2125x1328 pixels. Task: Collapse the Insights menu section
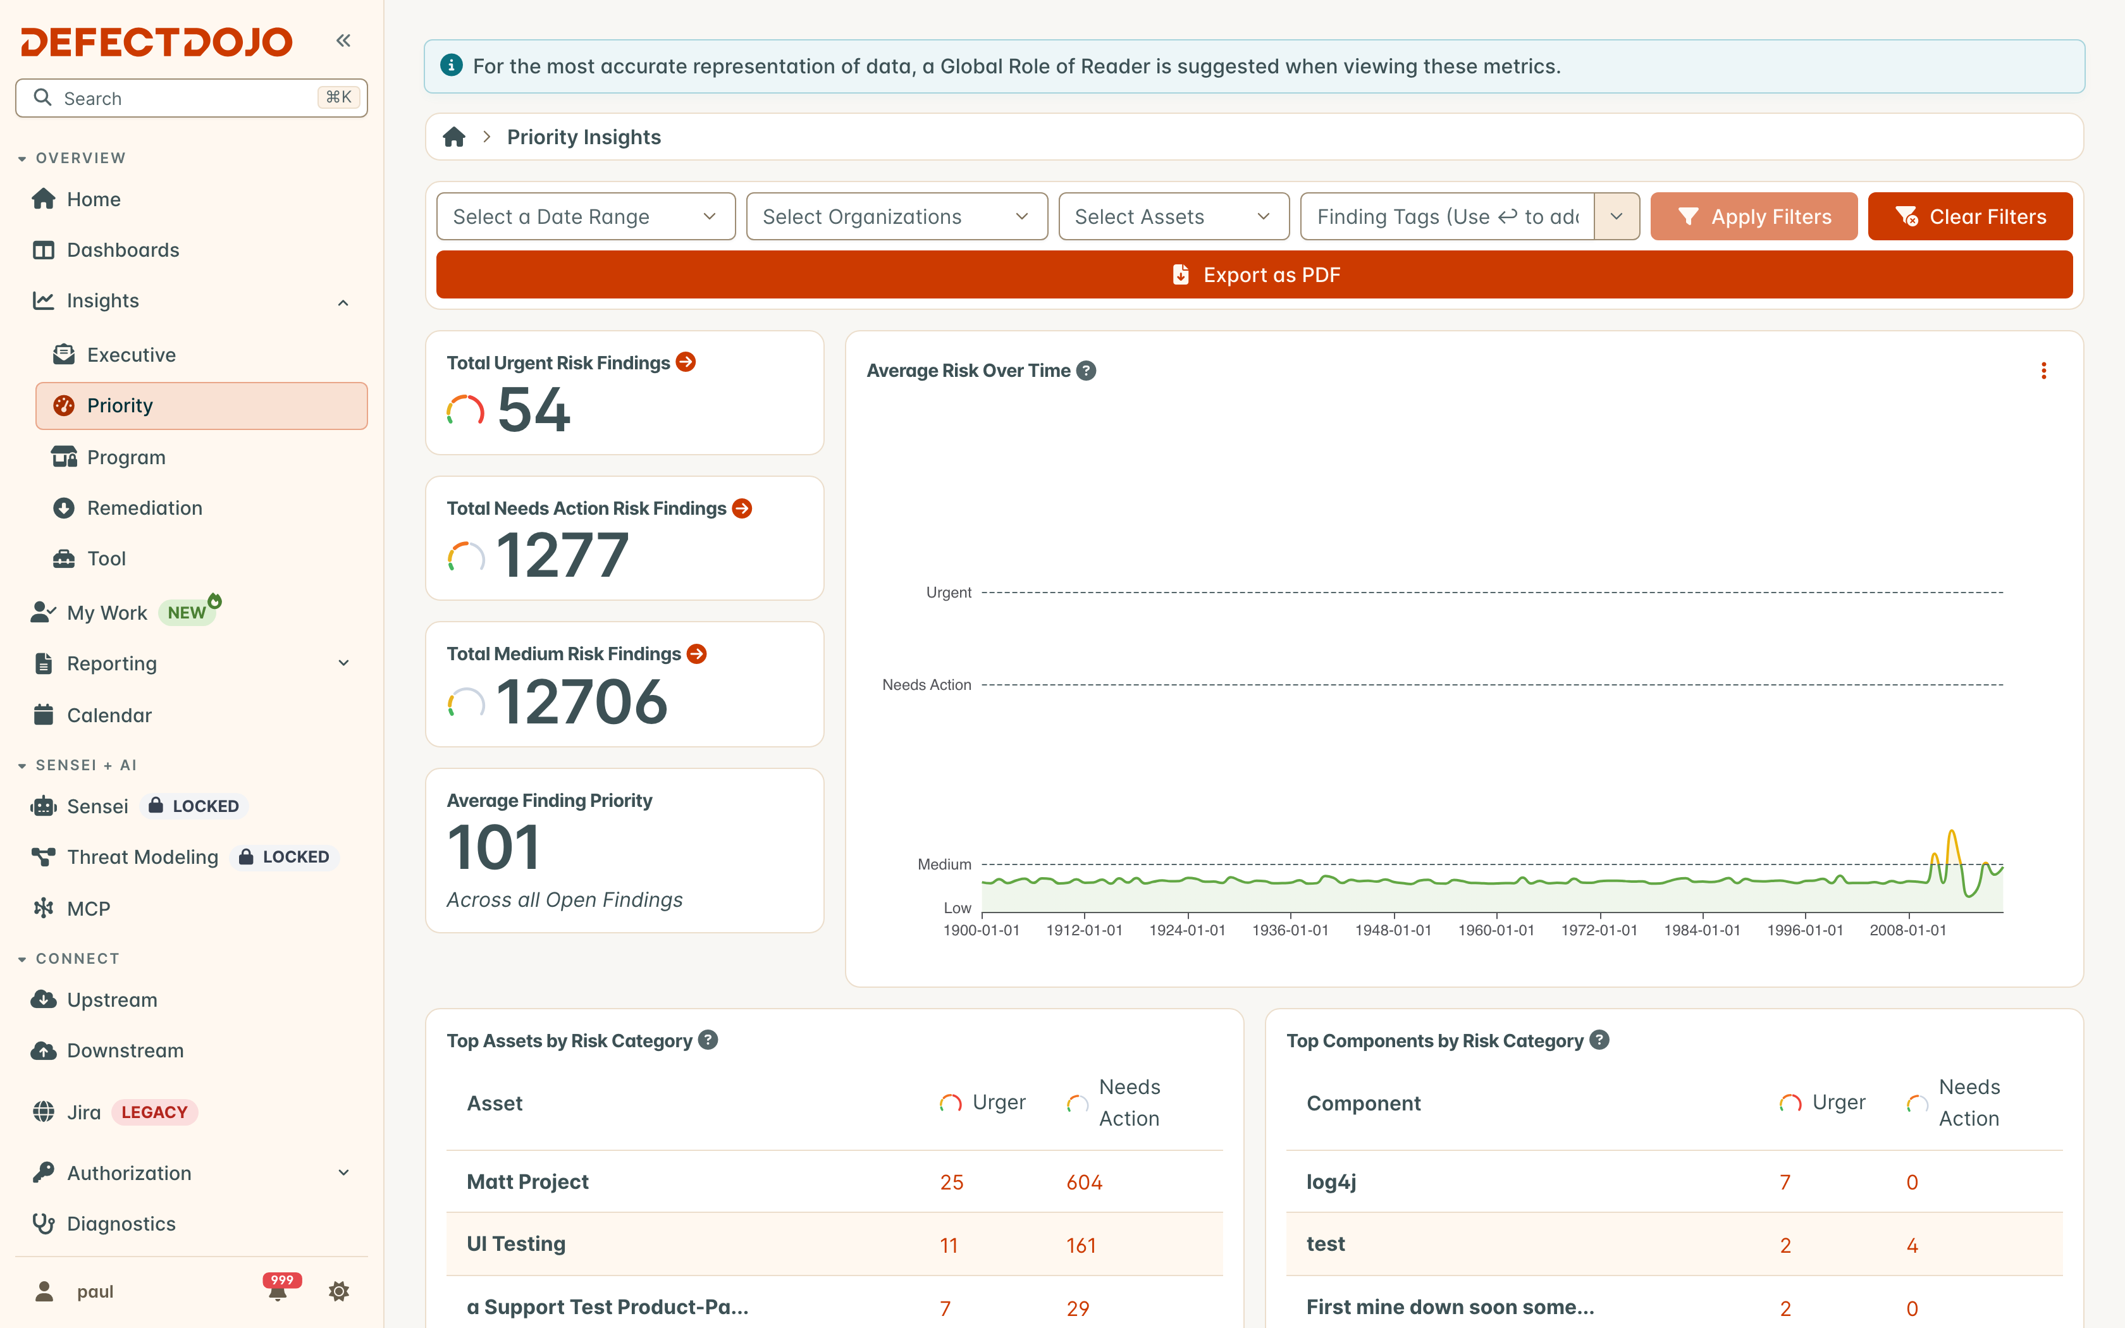(x=343, y=302)
